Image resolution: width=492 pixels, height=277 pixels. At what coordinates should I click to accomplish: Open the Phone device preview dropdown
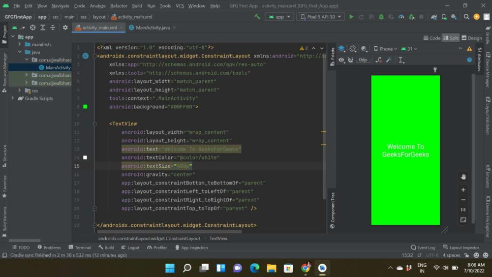point(385,49)
